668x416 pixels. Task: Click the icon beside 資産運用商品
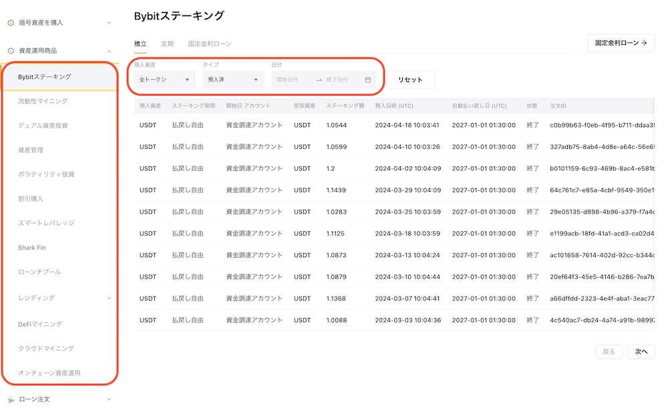click(x=11, y=51)
